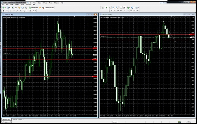Toggle the Data Window toolbar icon

click(16, 8)
